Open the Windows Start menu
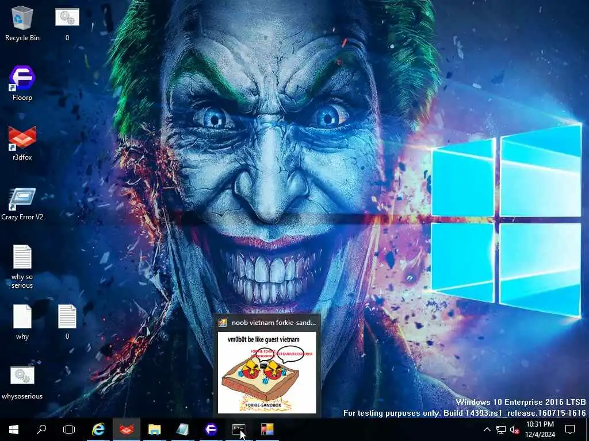 click(14, 430)
